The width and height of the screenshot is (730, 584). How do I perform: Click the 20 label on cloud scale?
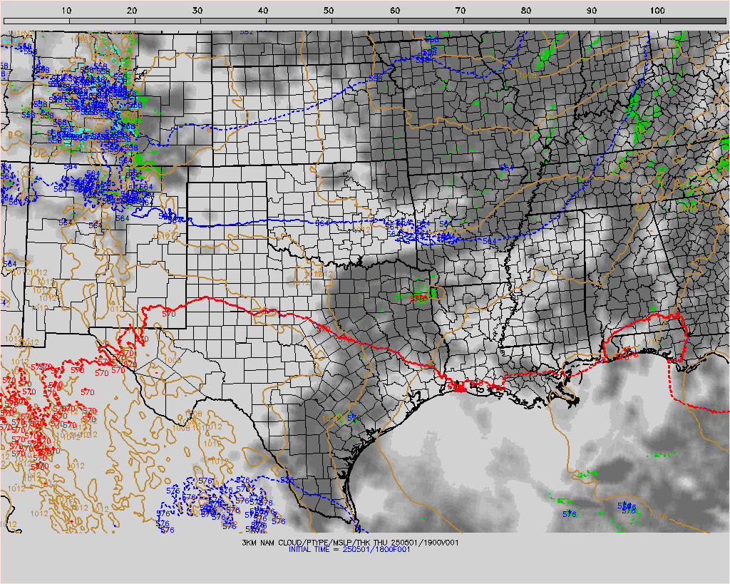click(x=132, y=10)
